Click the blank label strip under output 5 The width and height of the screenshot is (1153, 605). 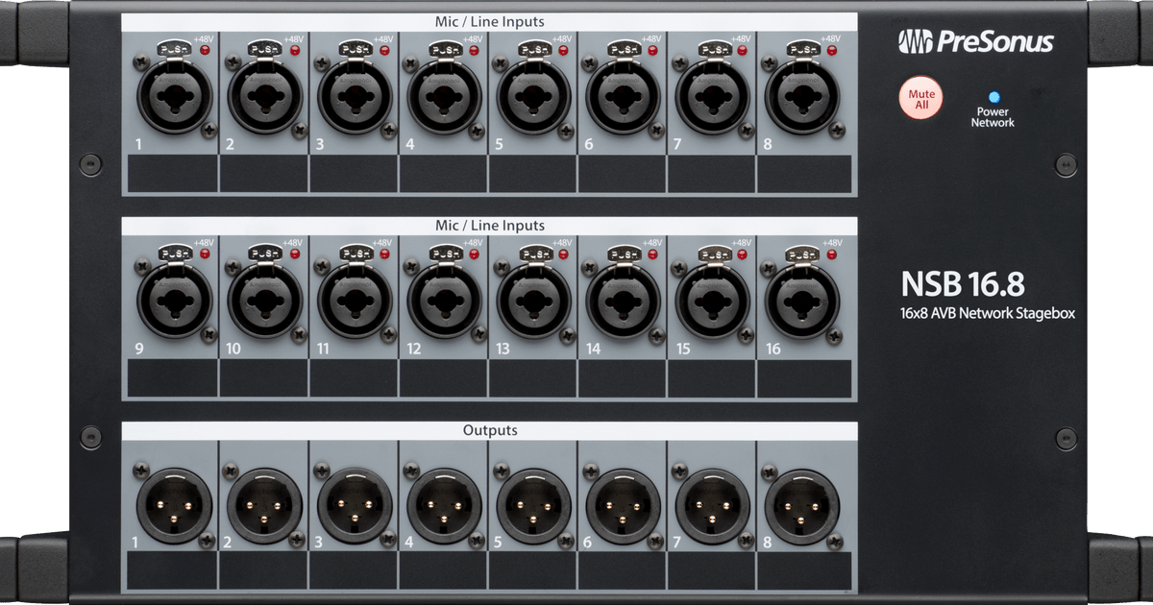(532, 571)
